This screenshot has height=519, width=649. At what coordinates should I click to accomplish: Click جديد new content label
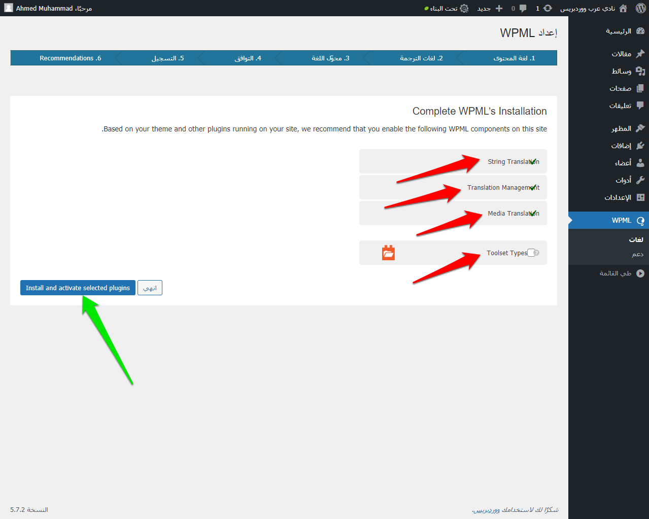[484, 8]
